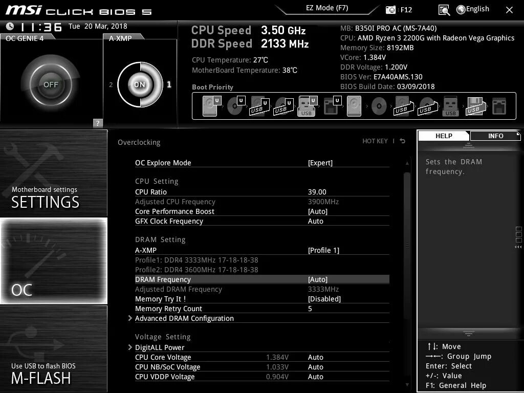
Task: Click the back arrow next to HOT KEY
Action: [x=403, y=141]
